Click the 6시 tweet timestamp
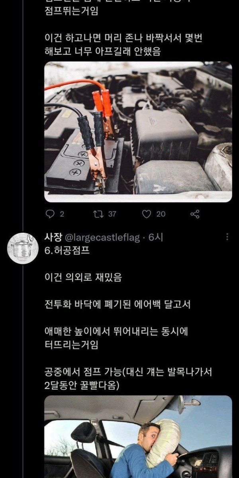 pos(156,238)
